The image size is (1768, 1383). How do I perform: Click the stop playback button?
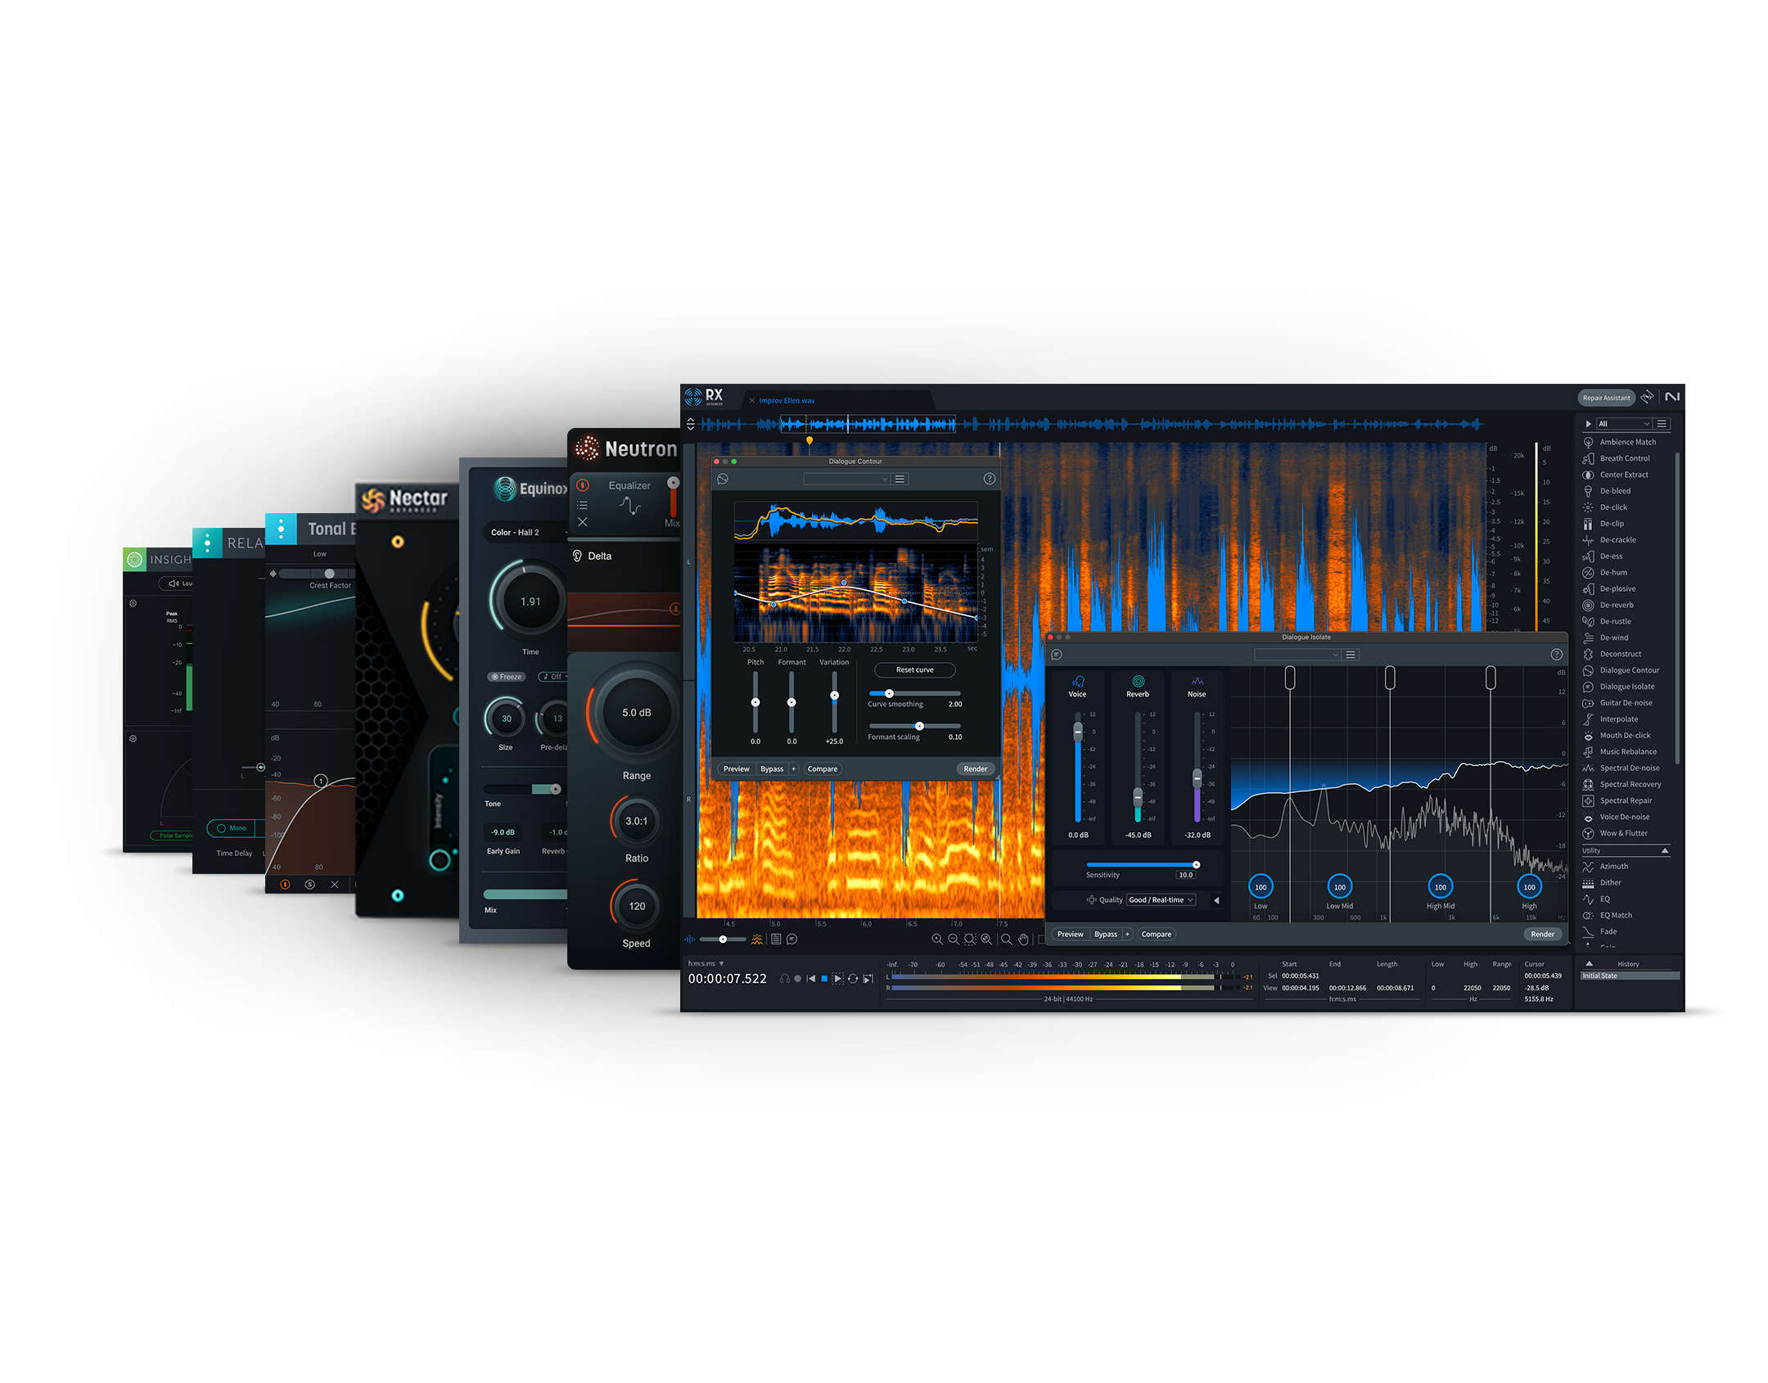[x=824, y=979]
